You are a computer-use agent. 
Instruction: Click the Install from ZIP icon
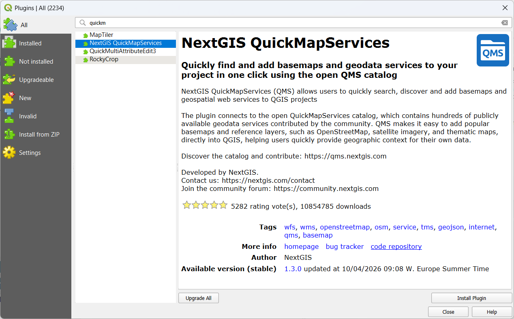(x=9, y=134)
